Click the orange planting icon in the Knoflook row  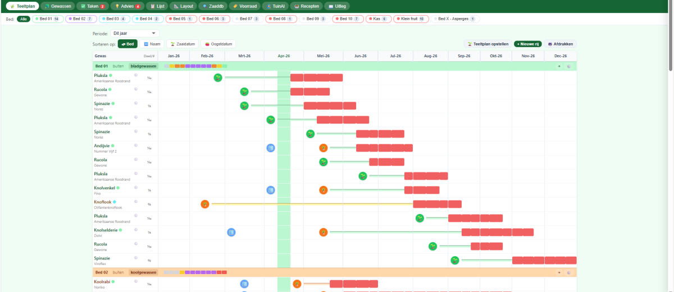(205, 204)
